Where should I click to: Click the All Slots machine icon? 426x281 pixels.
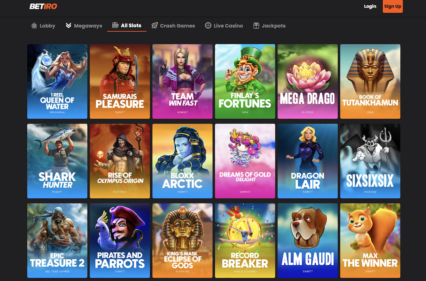point(115,25)
